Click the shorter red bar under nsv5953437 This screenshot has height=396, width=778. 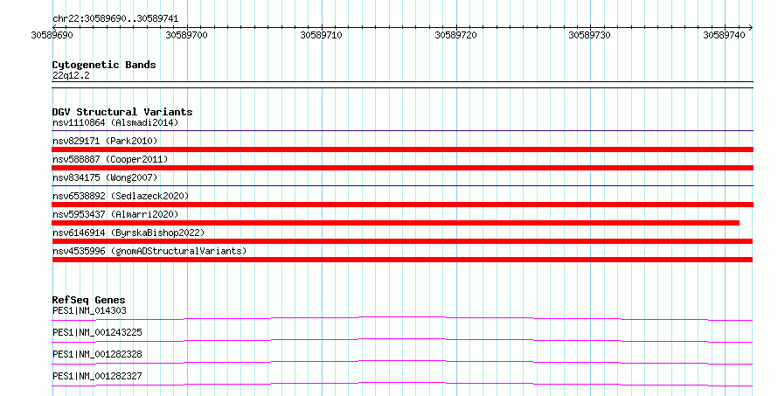click(x=395, y=223)
